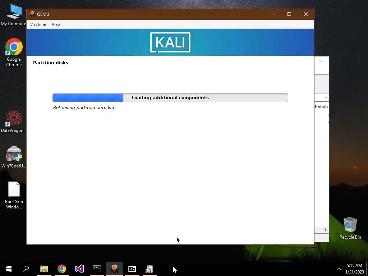The width and height of the screenshot is (368, 276).
Task: Click the right scroll arrow in background window
Action: [x=325, y=230]
